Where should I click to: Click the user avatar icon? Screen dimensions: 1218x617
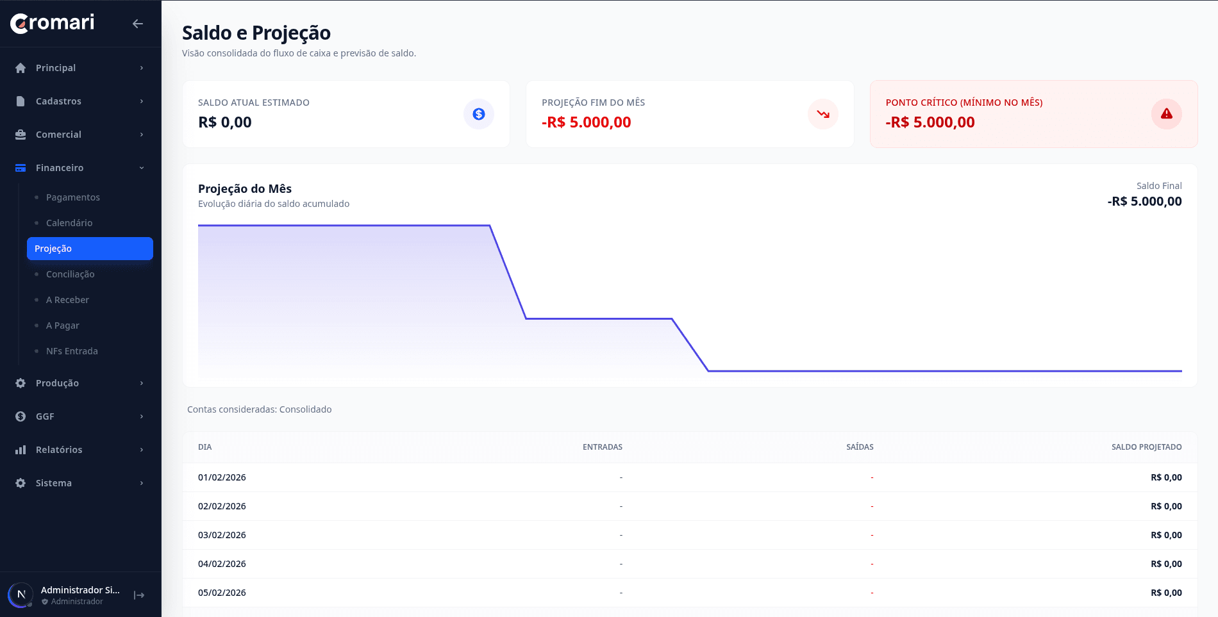pyautogui.click(x=21, y=595)
